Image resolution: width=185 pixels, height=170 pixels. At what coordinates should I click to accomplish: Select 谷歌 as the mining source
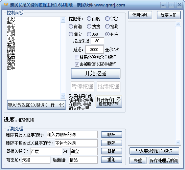click(112, 19)
